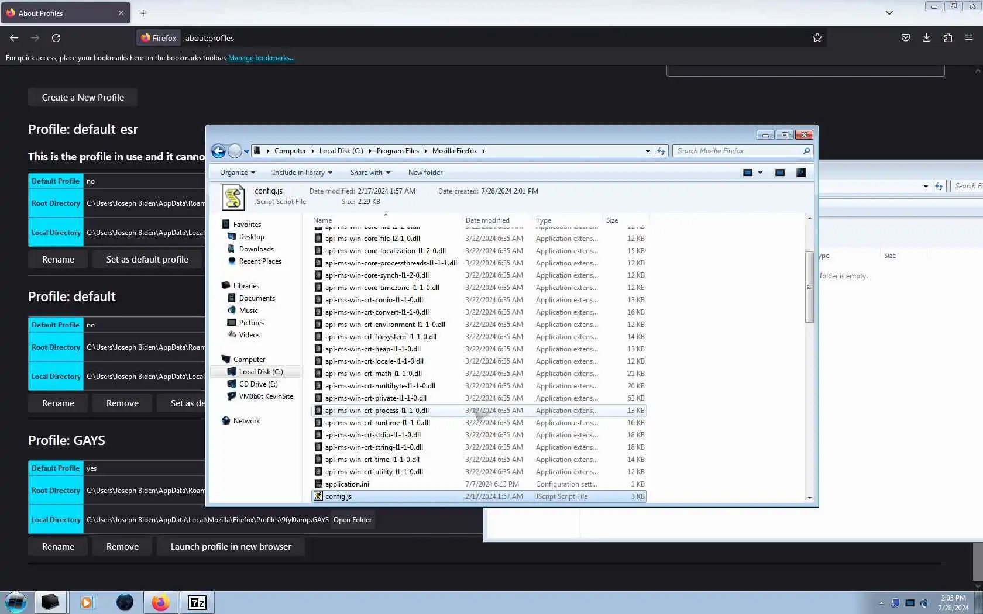Open the Firefox Pocket save icon
983x614 pixels.
tap(906, 38)
